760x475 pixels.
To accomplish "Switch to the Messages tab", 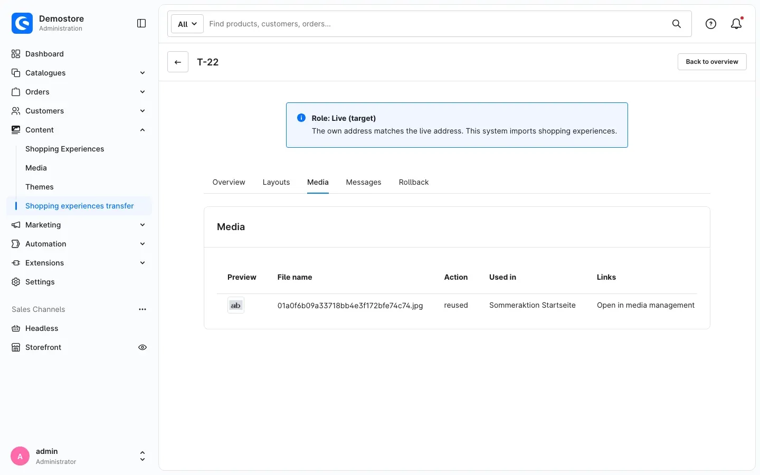I will pos(364,182).
